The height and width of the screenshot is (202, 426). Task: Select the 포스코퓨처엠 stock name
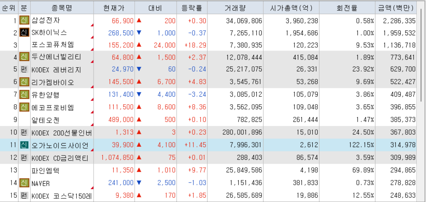pos(52,44)
